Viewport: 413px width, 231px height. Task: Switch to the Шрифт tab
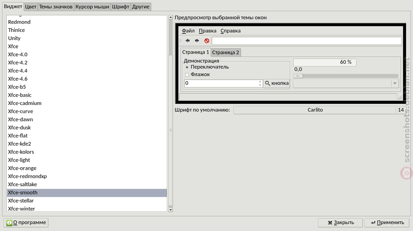[x=121, y=7]
